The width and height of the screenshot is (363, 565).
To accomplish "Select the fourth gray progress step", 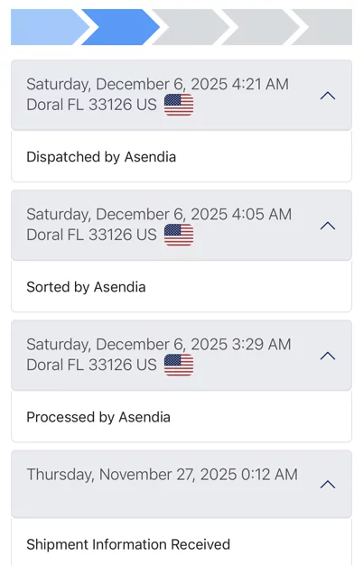I will tap(261, 27).
